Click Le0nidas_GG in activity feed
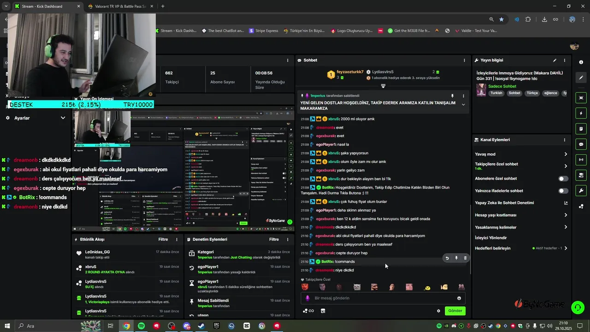Screen dimensions: 590x332 tap(97, 252)
